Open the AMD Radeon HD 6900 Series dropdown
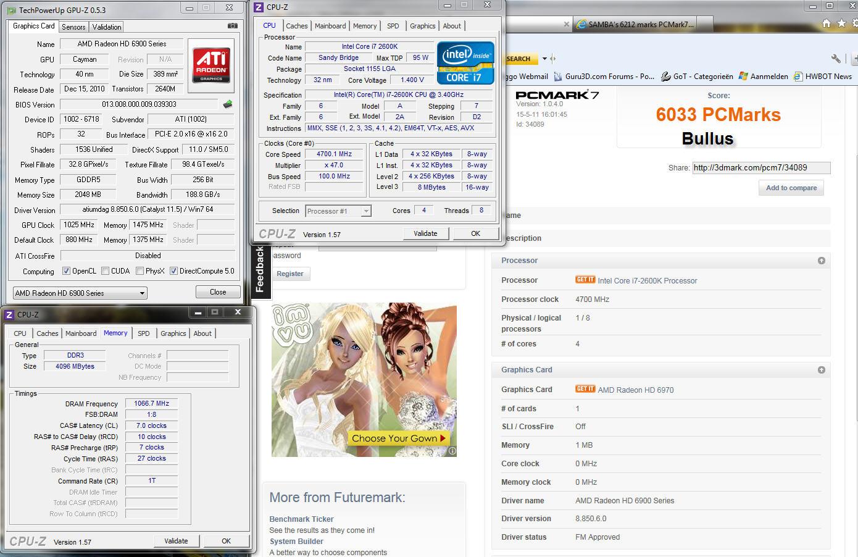Image resolution: width=858 pixels, height=557 pixels. click(80, 293)
